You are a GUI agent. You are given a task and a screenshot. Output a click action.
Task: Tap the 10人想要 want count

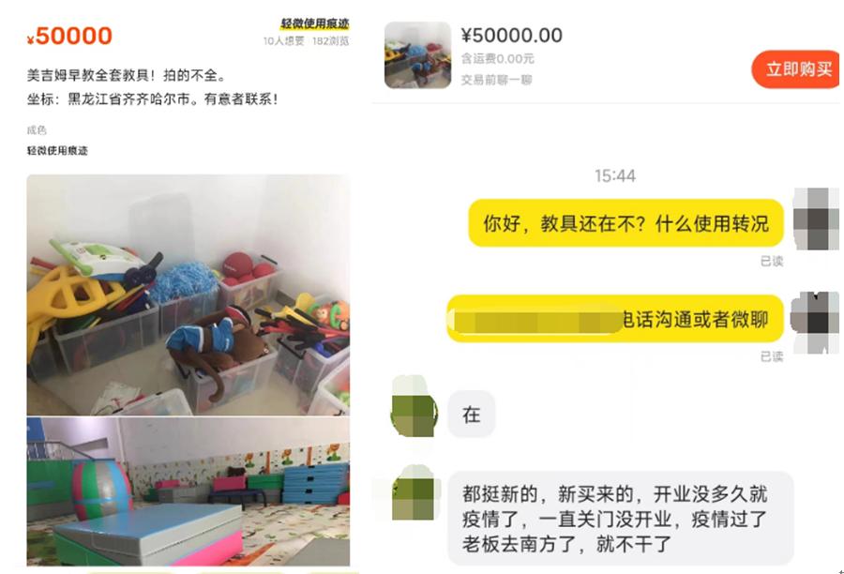tap(283, 41)
